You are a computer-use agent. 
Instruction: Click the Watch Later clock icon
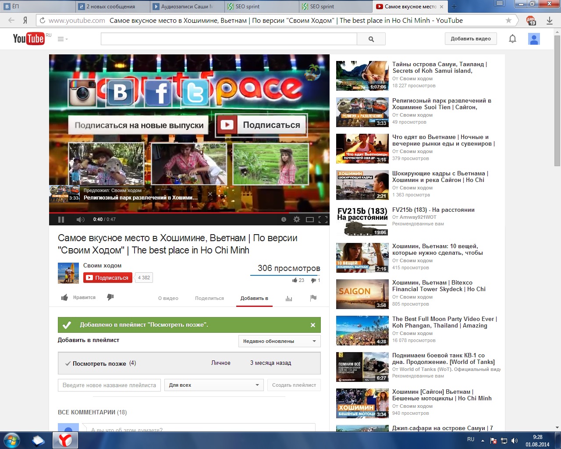point(284,219)
